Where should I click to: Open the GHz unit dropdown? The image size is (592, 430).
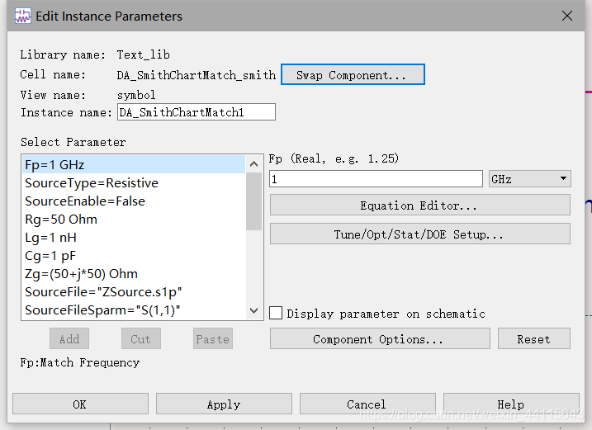(x=530, y=178)
